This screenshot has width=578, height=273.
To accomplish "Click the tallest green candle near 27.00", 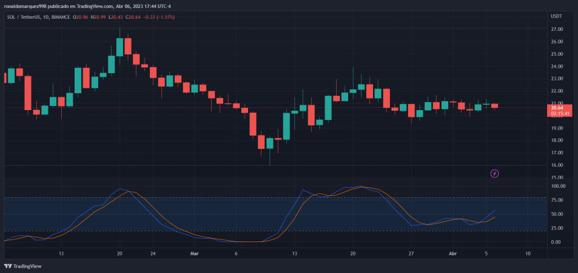I will click(120, 46).
